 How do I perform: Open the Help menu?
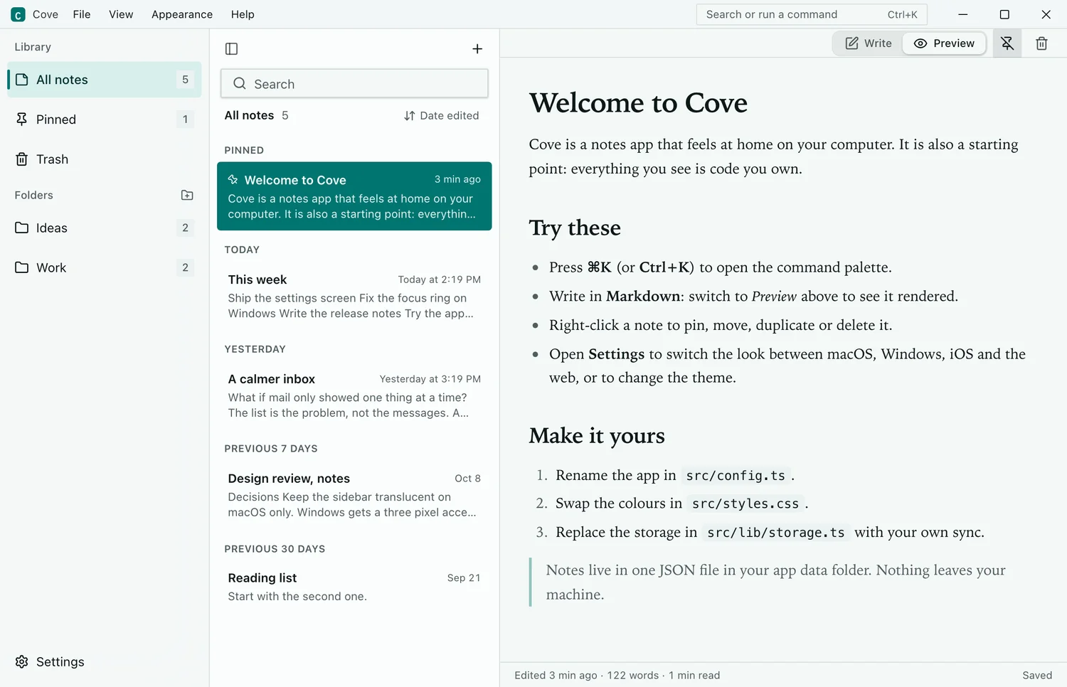click(x=243, y=14)
